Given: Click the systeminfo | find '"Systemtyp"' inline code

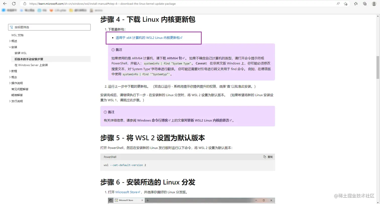Looking at the screenshot, I should click(x=146, y=74).
